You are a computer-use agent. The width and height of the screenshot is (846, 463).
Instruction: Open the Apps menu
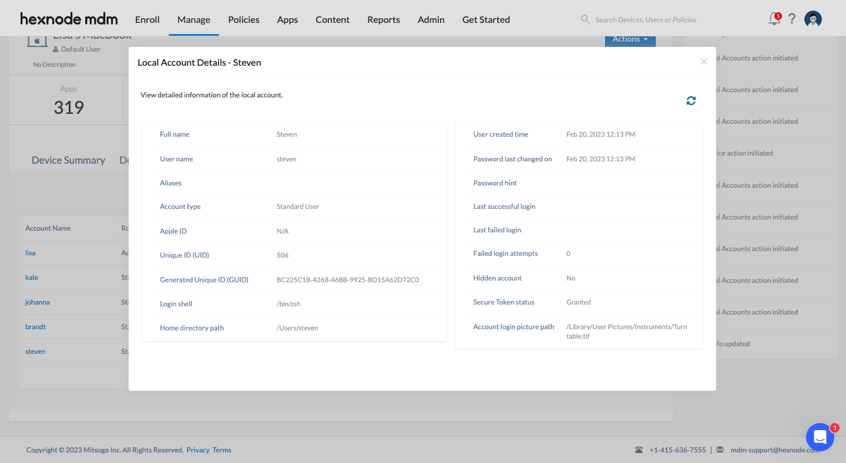click(287, 19)
